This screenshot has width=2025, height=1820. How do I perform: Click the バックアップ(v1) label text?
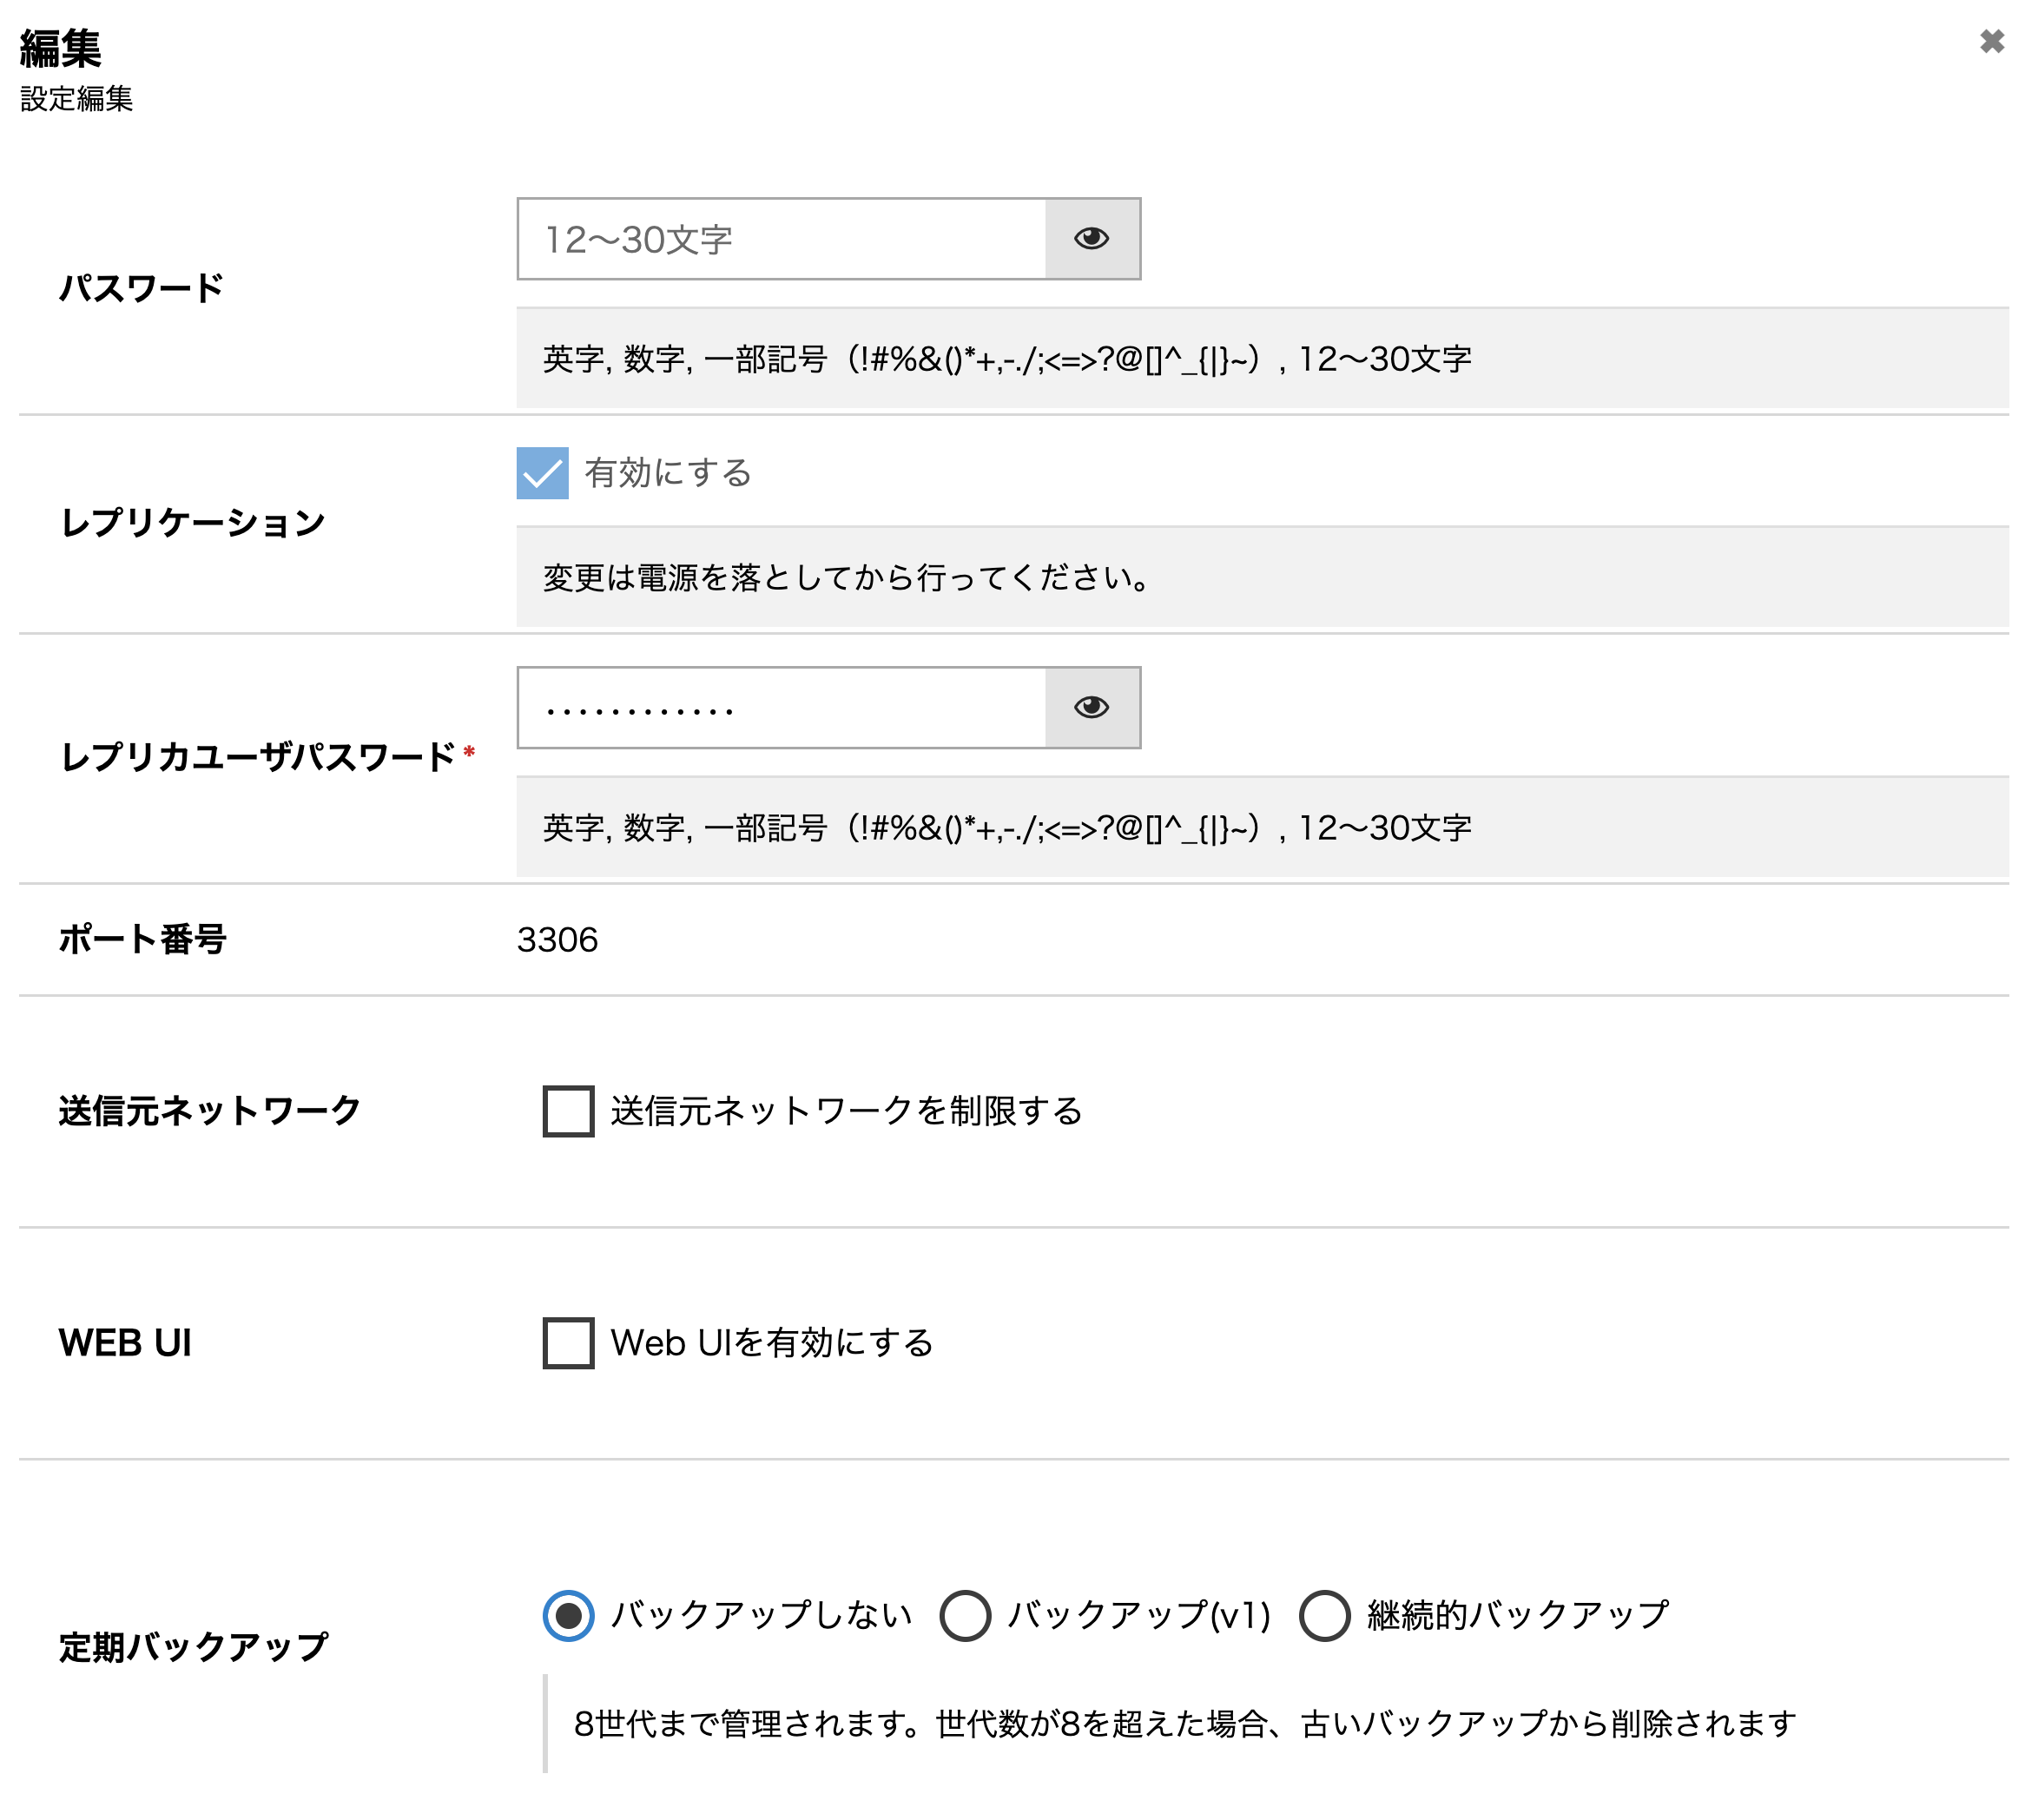tap(1139, 1615)
